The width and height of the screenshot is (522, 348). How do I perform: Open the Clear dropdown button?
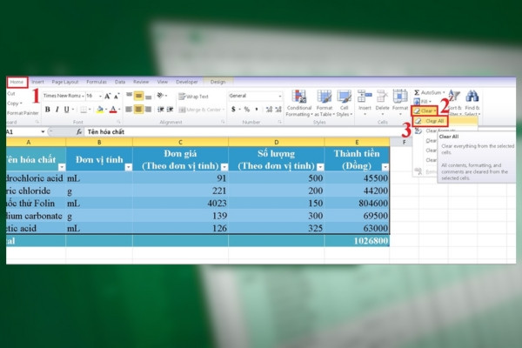tap(425, 110)
